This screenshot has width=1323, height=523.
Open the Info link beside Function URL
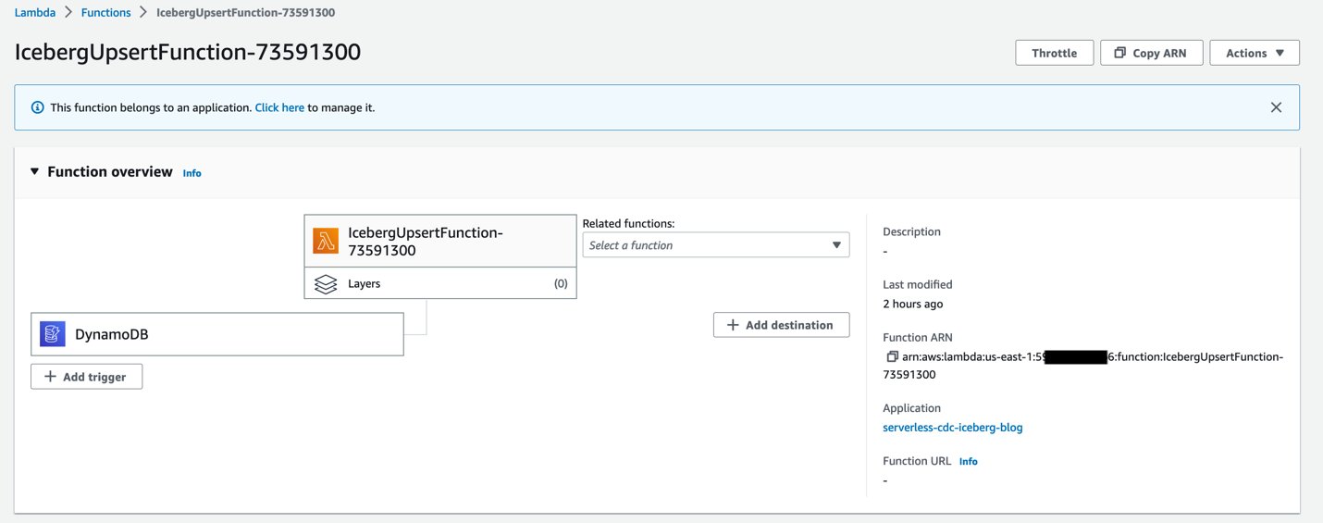[x=968, y=461]
